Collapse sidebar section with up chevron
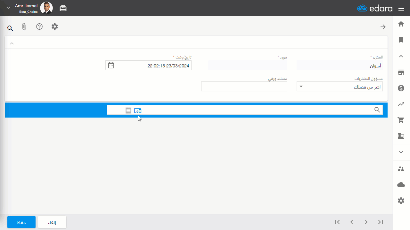Viewport: 410px width, 230px height. (x=401, y=56)
